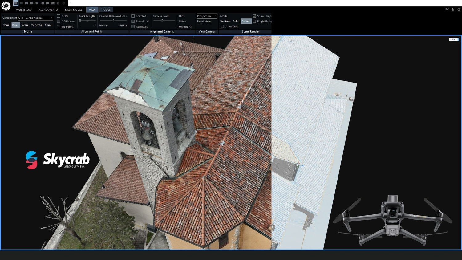Check the Show Grid option
This screenshot has height=260, width=462.
coord(222,26)
